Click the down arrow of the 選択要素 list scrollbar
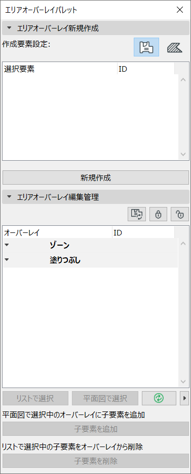191x474 pixels. 183,154
